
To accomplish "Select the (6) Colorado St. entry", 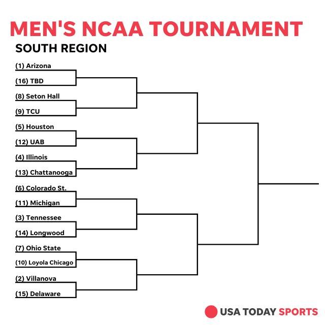I will point(41,188).
